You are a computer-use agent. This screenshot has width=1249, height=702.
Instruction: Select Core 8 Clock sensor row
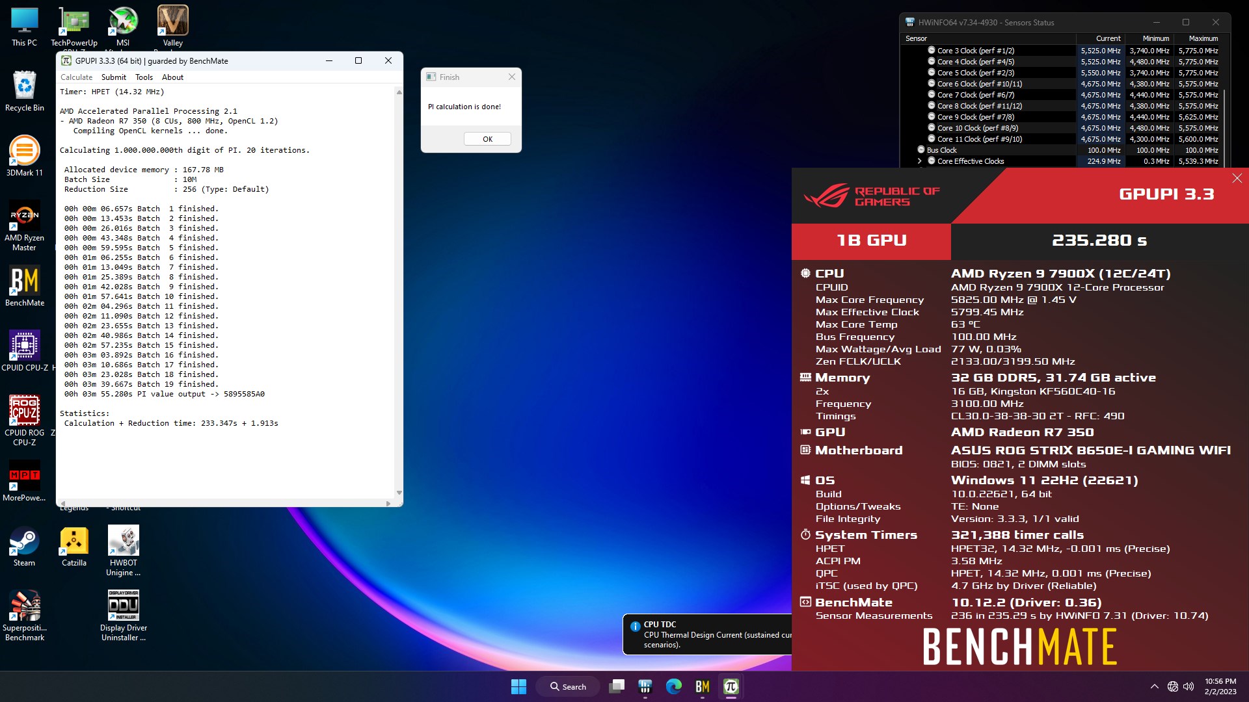(x=1060, y=106)
